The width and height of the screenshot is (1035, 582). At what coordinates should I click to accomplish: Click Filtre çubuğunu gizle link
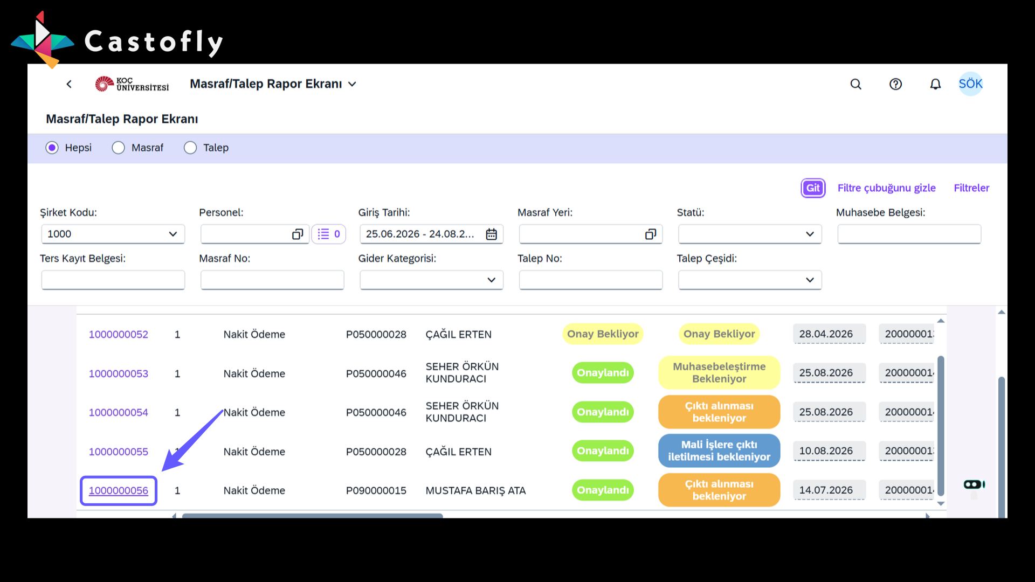886,188
